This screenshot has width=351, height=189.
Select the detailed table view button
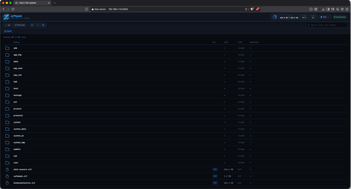tap(43, 25)
